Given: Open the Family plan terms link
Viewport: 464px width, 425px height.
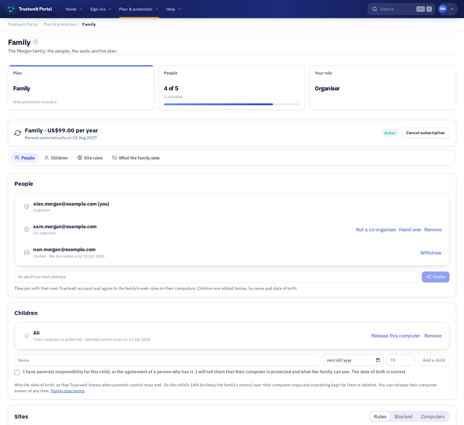Looking at the screenshot, I should pyautogui.click(x=68, y=391).
